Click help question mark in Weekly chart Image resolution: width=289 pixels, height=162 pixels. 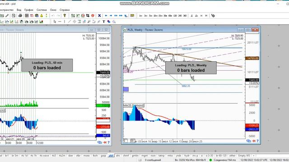pyautogui.click(x=257, y=141)
